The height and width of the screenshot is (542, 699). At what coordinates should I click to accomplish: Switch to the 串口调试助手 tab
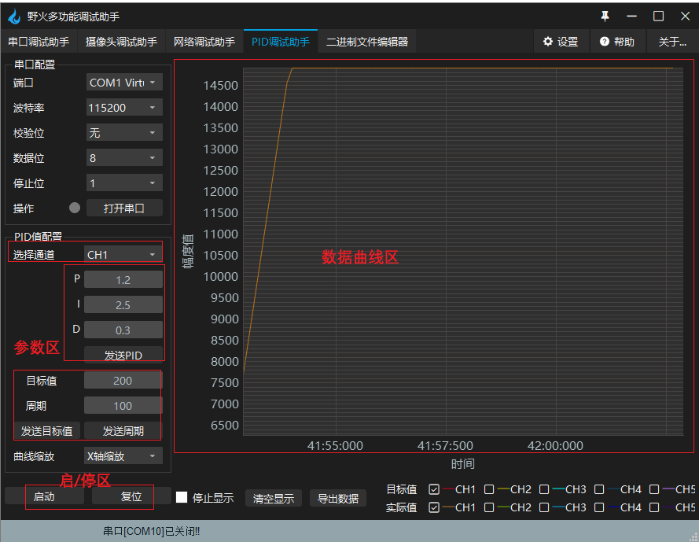[39, 42]
